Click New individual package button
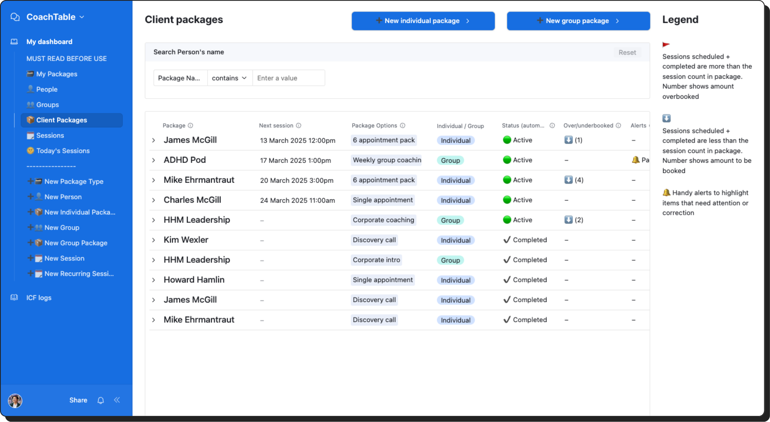Screen dimensions: 770x422 click(x=423, y=21)
